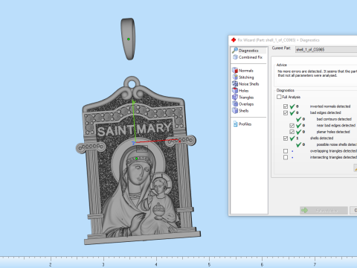Click the Triangles cube icon
The image size is (357, 268).
coord(235,98)
